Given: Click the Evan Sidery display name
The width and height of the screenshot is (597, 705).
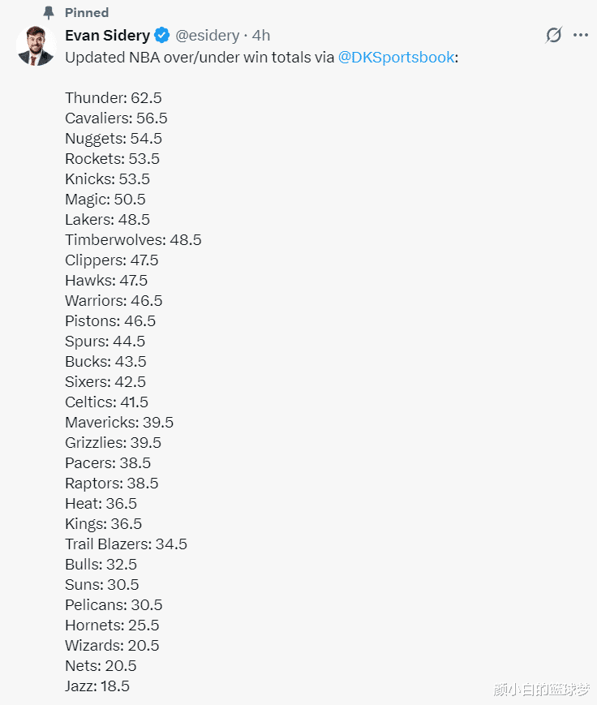Looking at the screenshot, I should pos(107,35).
